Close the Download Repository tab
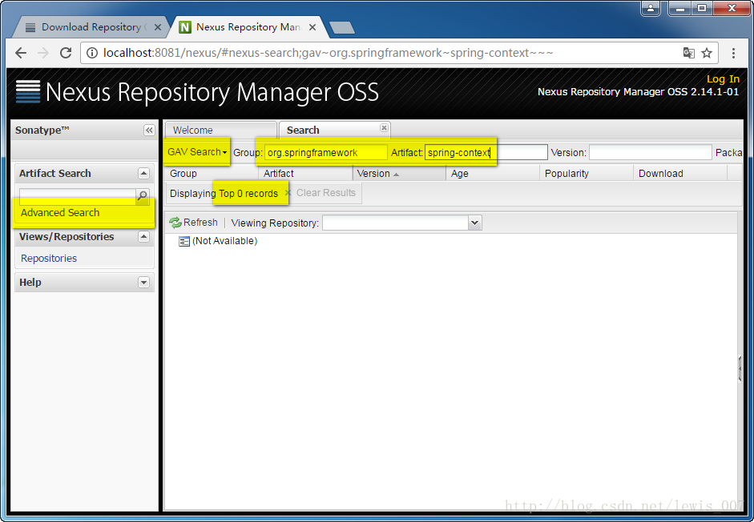Screen dimensions: 754x522 157,27
